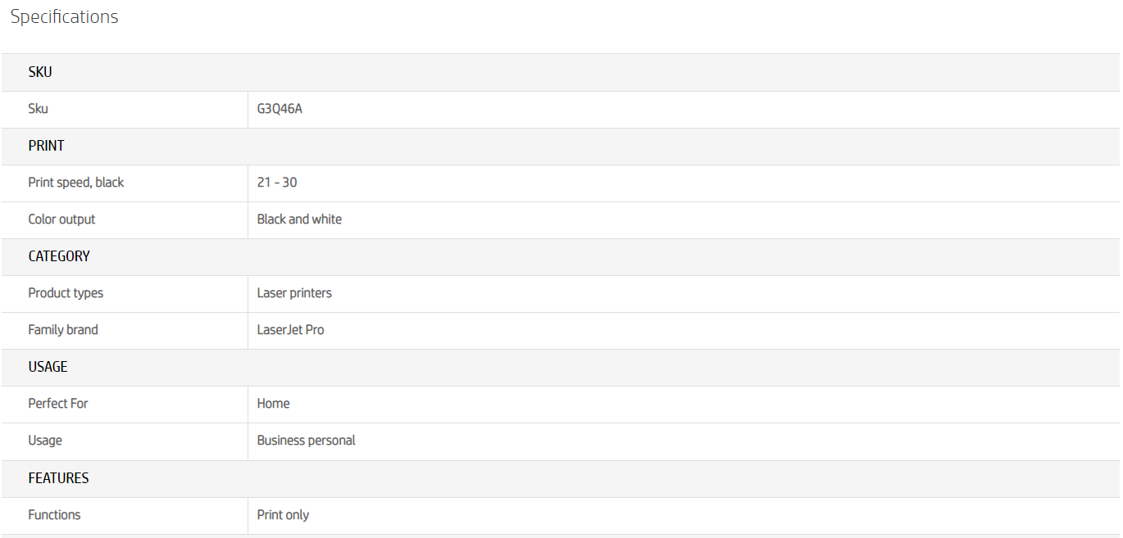
Task: Select the "Home" value text
Action: click(273, 404)
